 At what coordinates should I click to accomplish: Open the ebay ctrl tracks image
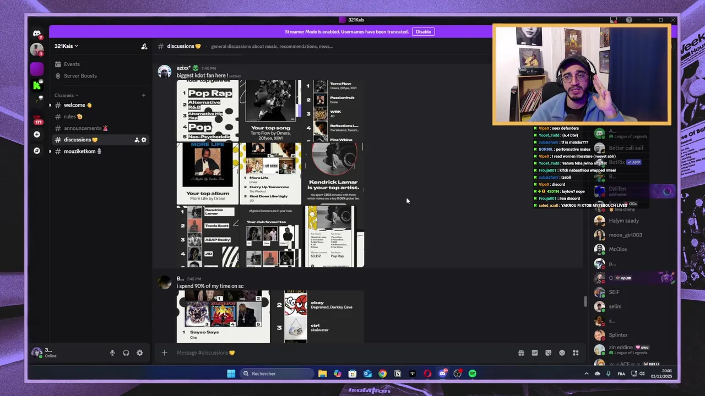pos(318,317)
